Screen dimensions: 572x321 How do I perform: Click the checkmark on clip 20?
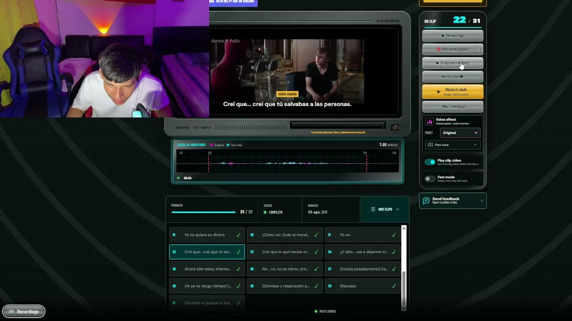pos(316,235)
